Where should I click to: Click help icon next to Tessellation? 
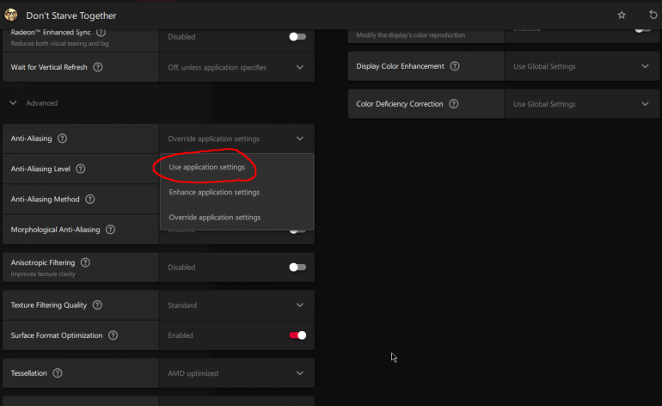(58, 373)
